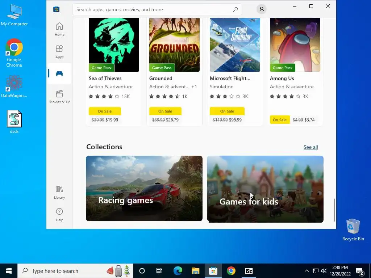The height and width of the screenshot is (278, 371).
Task: Select the Google Chrome desktop shortcut
Action: pos(14,53)
